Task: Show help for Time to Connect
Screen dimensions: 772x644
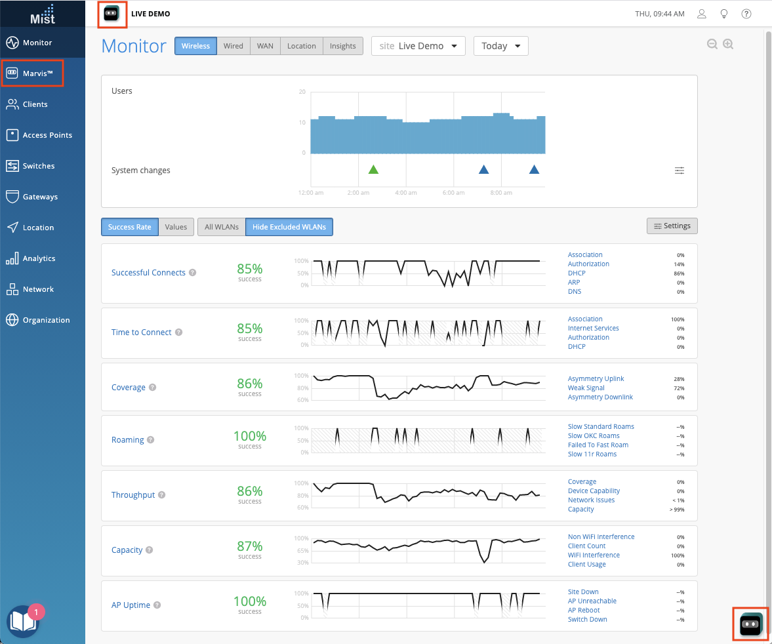Action: [x=178, y=332]
